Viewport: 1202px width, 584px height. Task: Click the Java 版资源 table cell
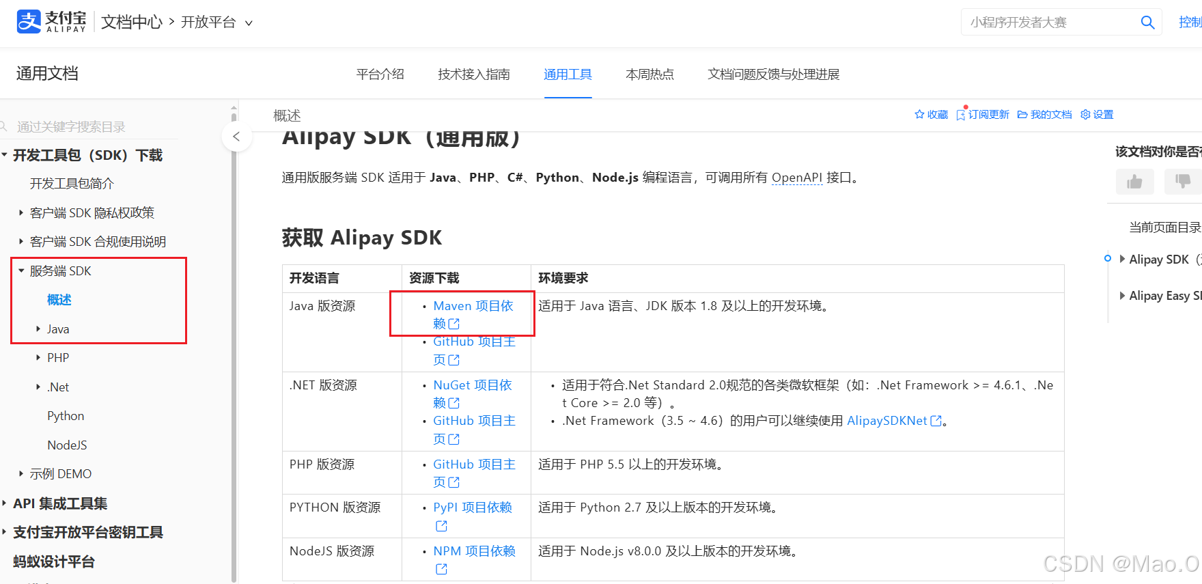(342, 332)
